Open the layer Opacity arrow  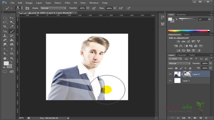211,63
